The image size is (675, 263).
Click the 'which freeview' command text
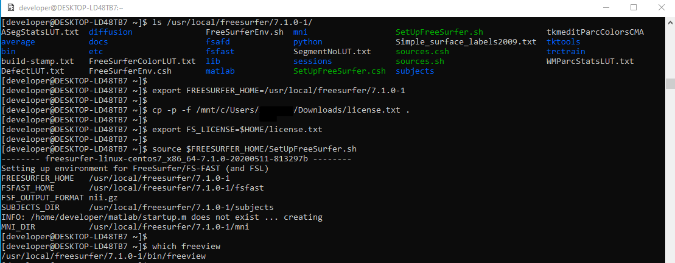186,247
